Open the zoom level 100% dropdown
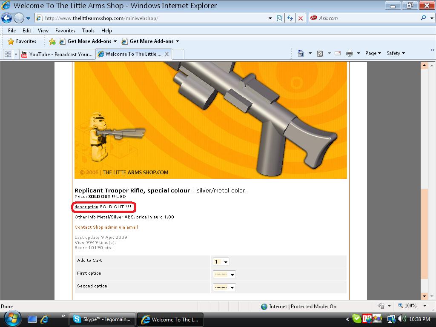The image size is (436, 327). 425,306
